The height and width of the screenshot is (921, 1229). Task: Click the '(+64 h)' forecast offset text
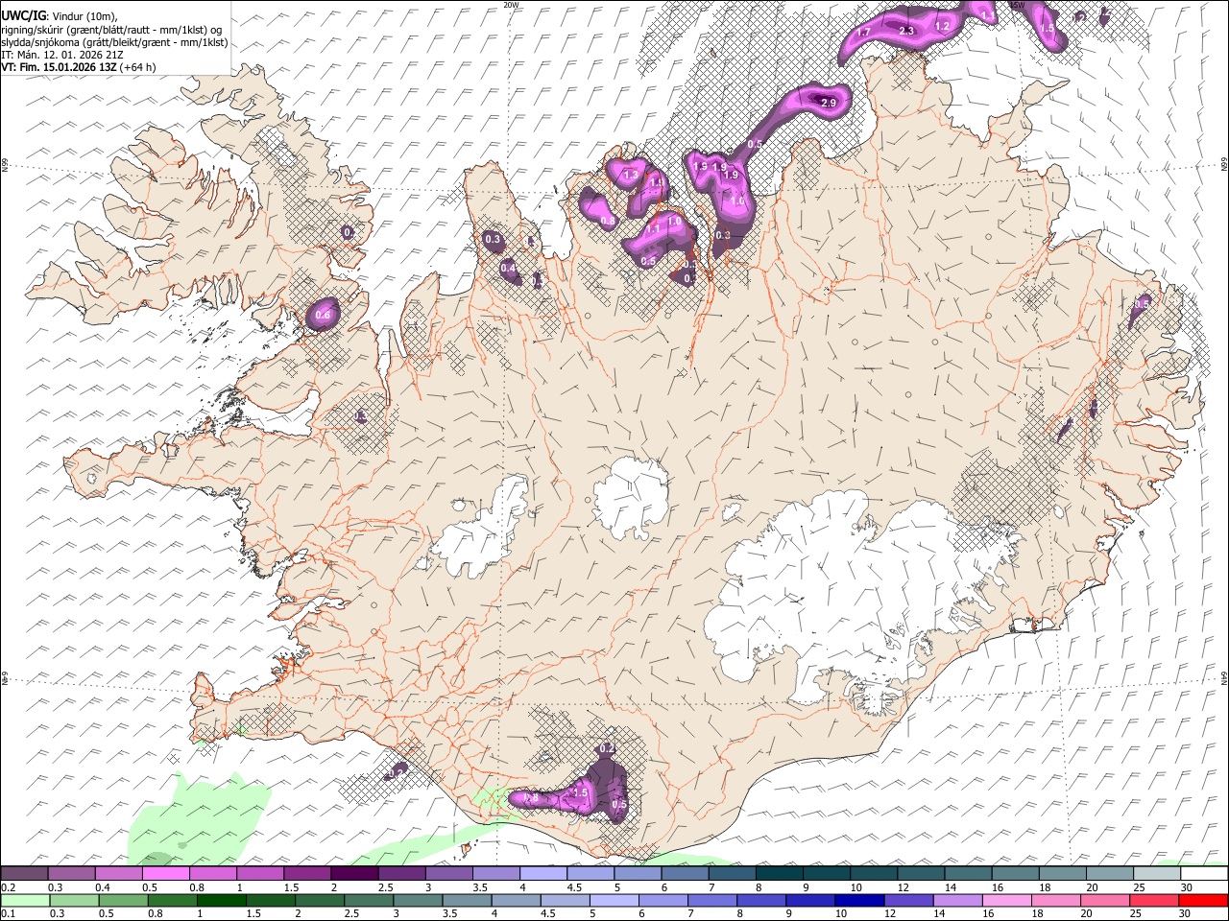tap(138, 67)
